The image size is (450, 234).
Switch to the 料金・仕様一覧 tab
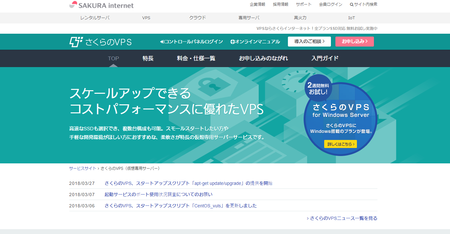196,58
